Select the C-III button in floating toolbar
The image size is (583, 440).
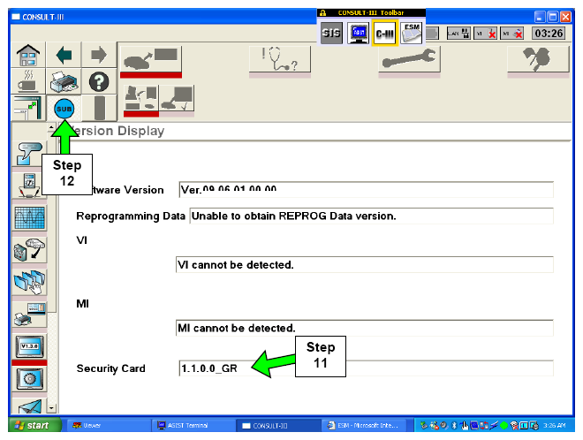[x=384, y=33]
